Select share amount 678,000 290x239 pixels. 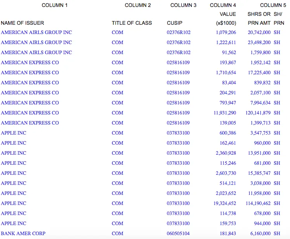click(262, 213)
